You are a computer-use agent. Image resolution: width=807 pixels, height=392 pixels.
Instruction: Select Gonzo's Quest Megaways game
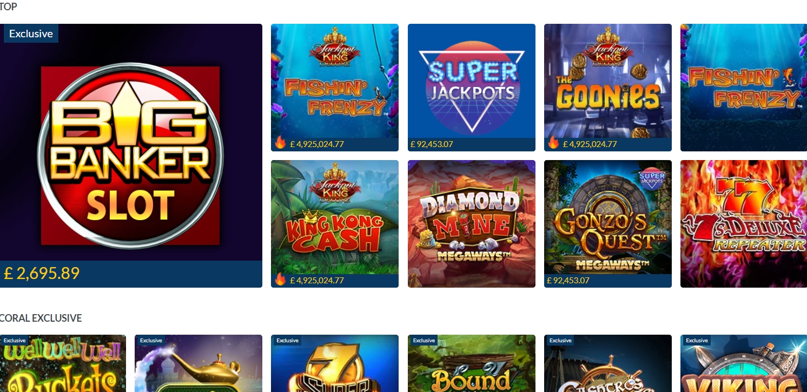pyautogui.click(x=608, y=224)
